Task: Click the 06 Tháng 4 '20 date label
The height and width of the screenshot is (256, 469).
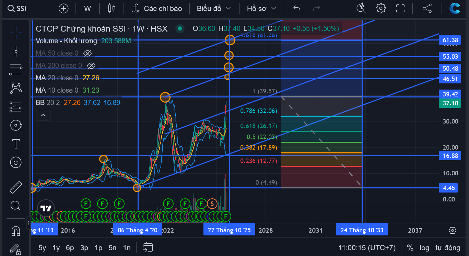Action: tap(137, 230)
